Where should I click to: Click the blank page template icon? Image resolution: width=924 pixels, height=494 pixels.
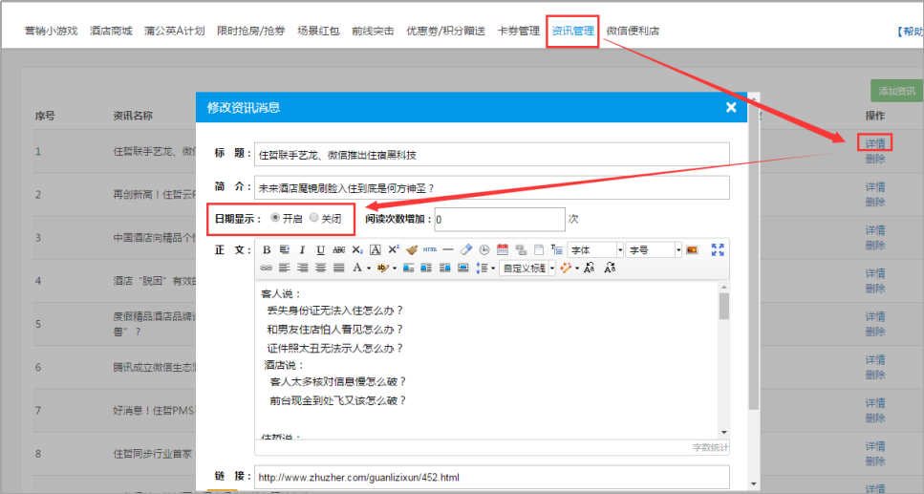[x=539, y=250]
